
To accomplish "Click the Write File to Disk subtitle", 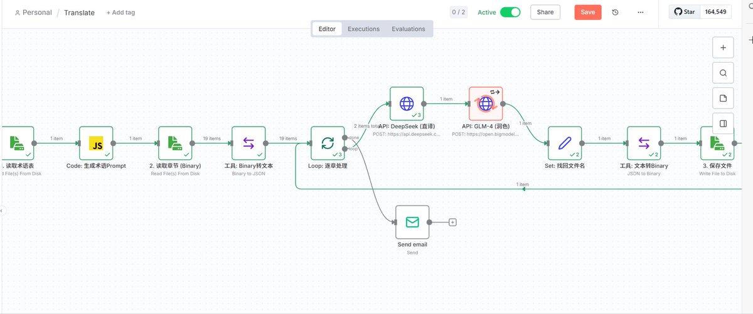I will pos(717,174).
